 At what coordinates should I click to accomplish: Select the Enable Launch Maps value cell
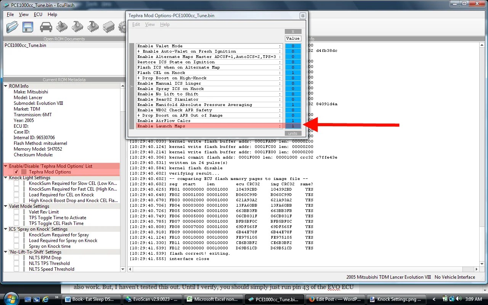coord(293,126)
